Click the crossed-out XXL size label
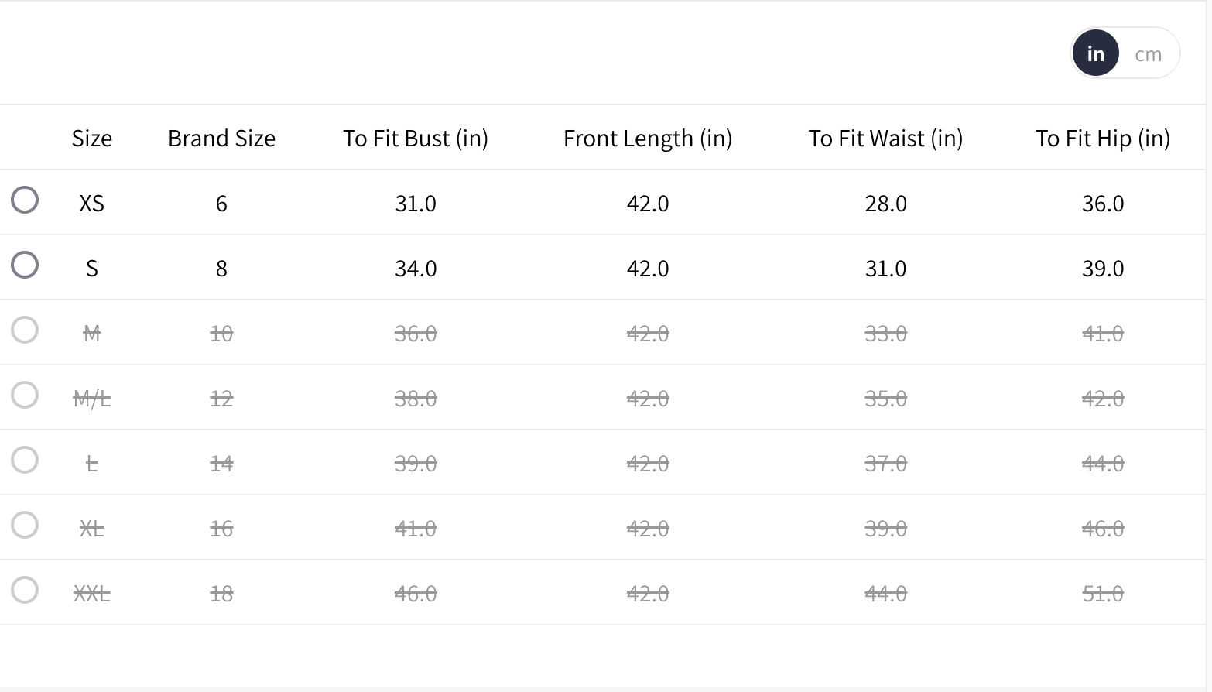This screenshot has width=1212, height=692. (x=91, y=594)
